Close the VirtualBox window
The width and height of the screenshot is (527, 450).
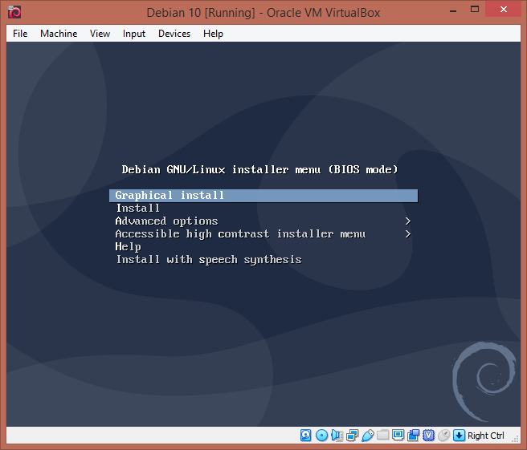504,10
